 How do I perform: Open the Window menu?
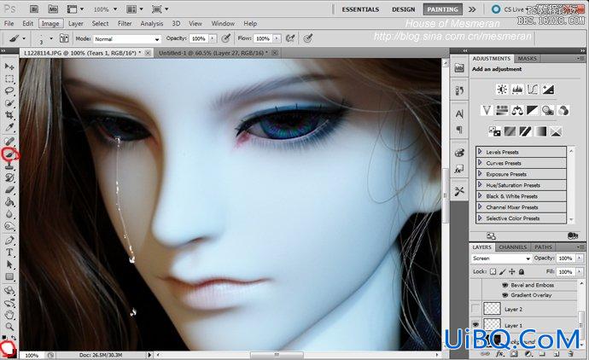(x=223, y=23)
